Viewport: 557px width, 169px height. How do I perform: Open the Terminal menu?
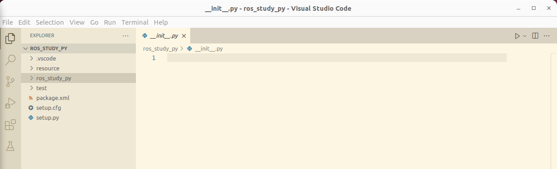coord(135,22)
